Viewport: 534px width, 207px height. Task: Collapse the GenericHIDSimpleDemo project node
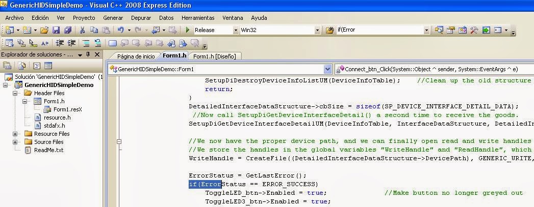(5, 85)
